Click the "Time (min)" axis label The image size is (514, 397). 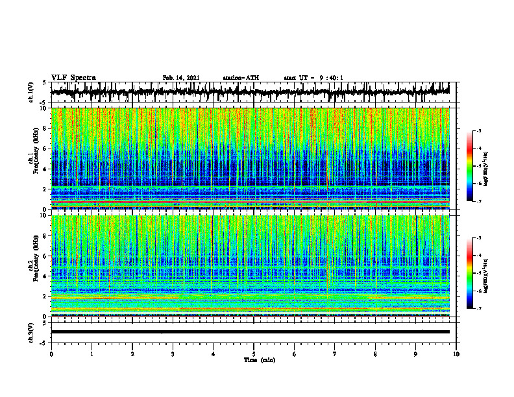(260, 360)
